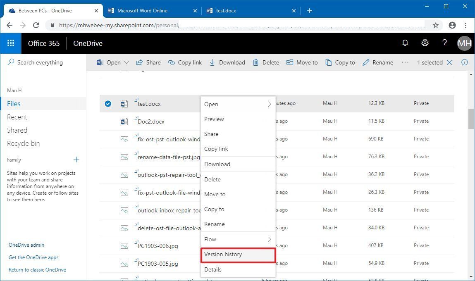Open OneDrive settings with the gear icon
This screenshot has height=281, width=475.
tap(425, 43)
